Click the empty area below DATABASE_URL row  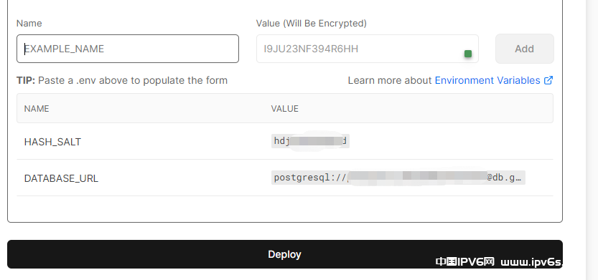click(285, 208)
